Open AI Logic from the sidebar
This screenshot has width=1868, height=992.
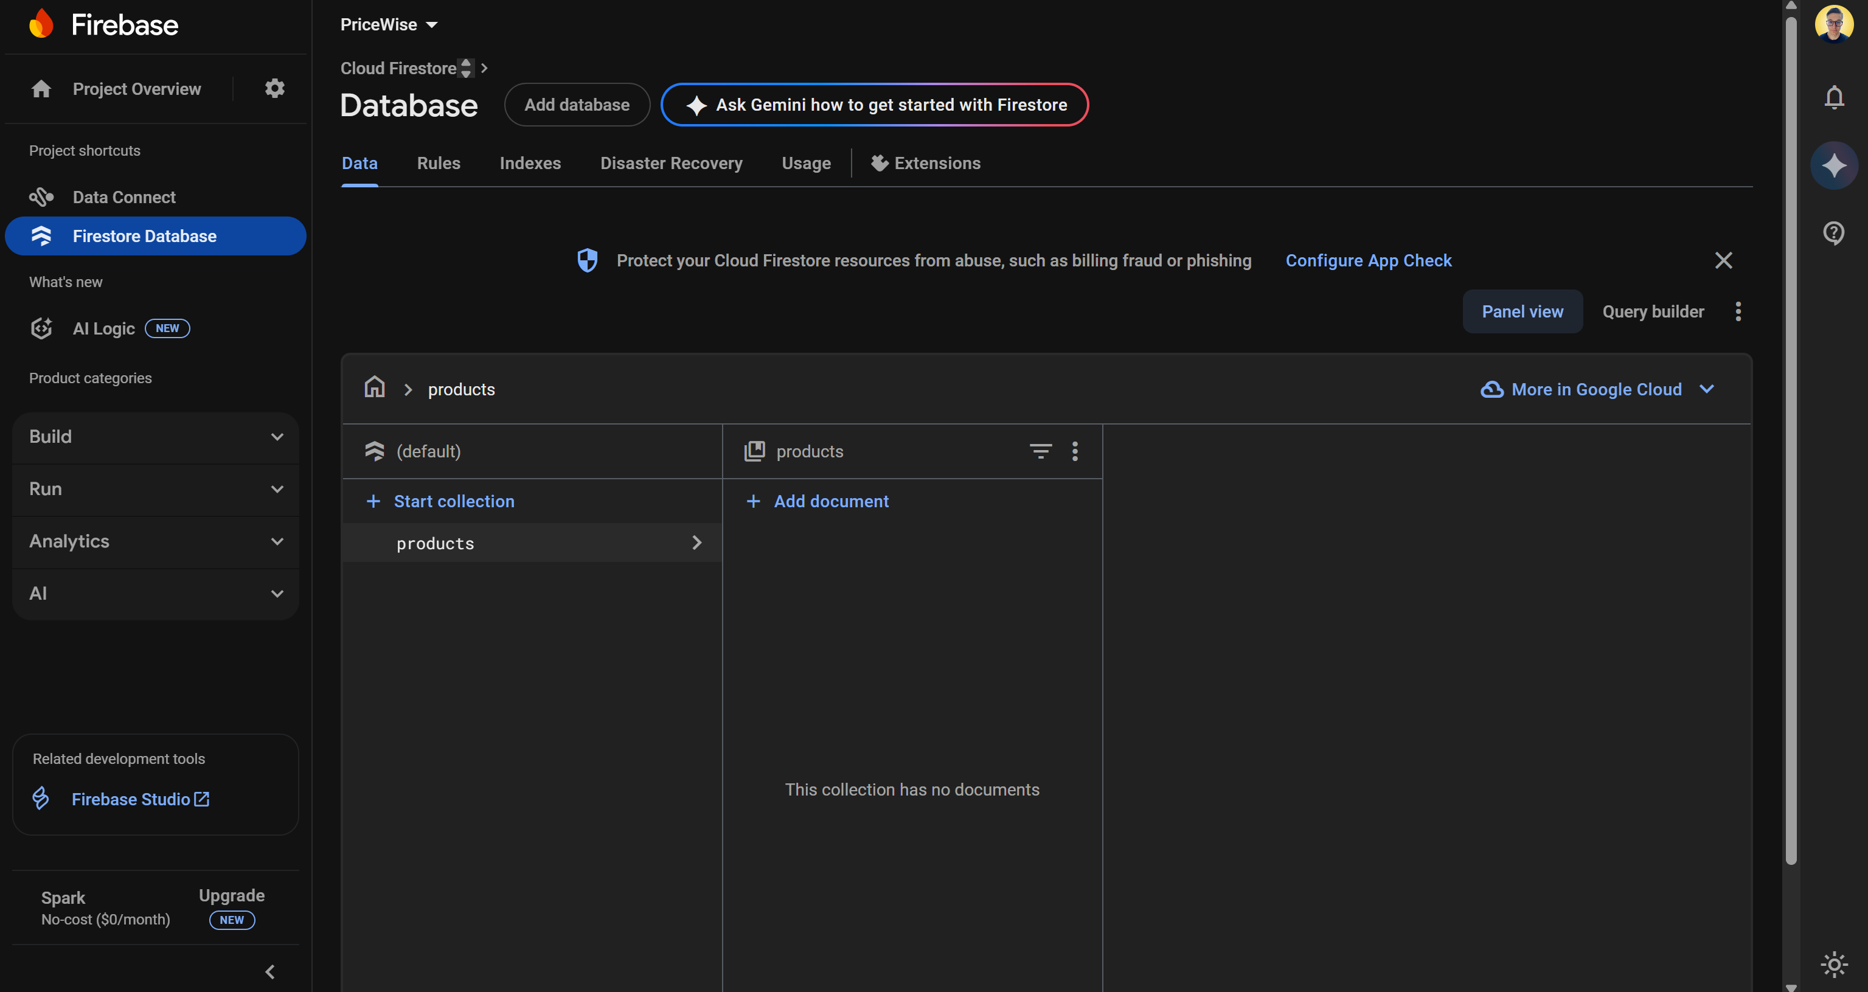tap(103, 328)
